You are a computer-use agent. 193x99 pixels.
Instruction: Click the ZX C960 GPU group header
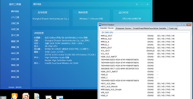[107, 32]
